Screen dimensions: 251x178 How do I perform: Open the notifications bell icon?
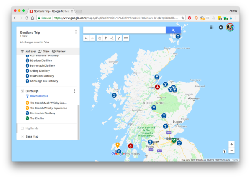221,28
